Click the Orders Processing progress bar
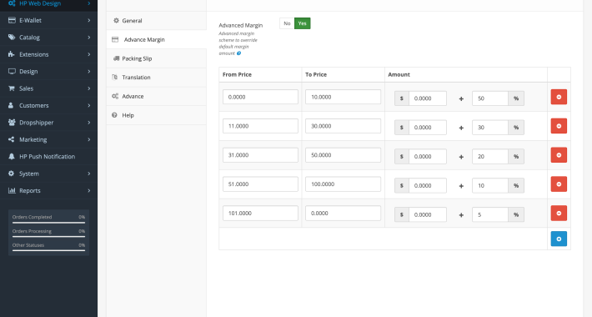This screenshot has width=592, height=317. click(48, 237)
